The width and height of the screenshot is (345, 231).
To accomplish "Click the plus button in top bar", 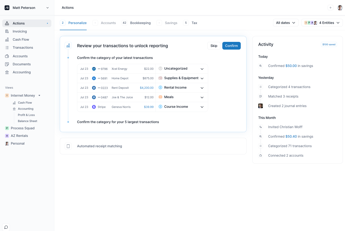I will 330,8.
